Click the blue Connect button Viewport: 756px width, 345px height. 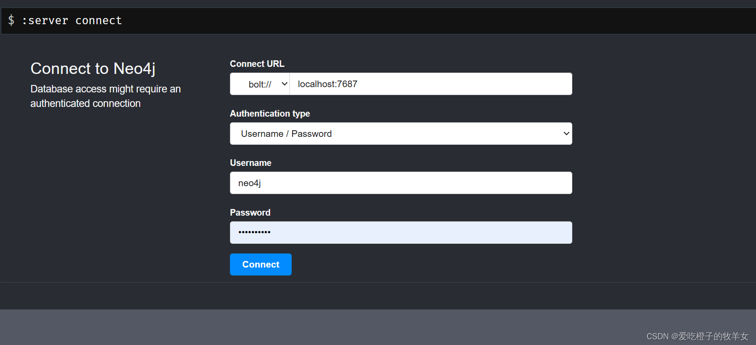point(261,264)
